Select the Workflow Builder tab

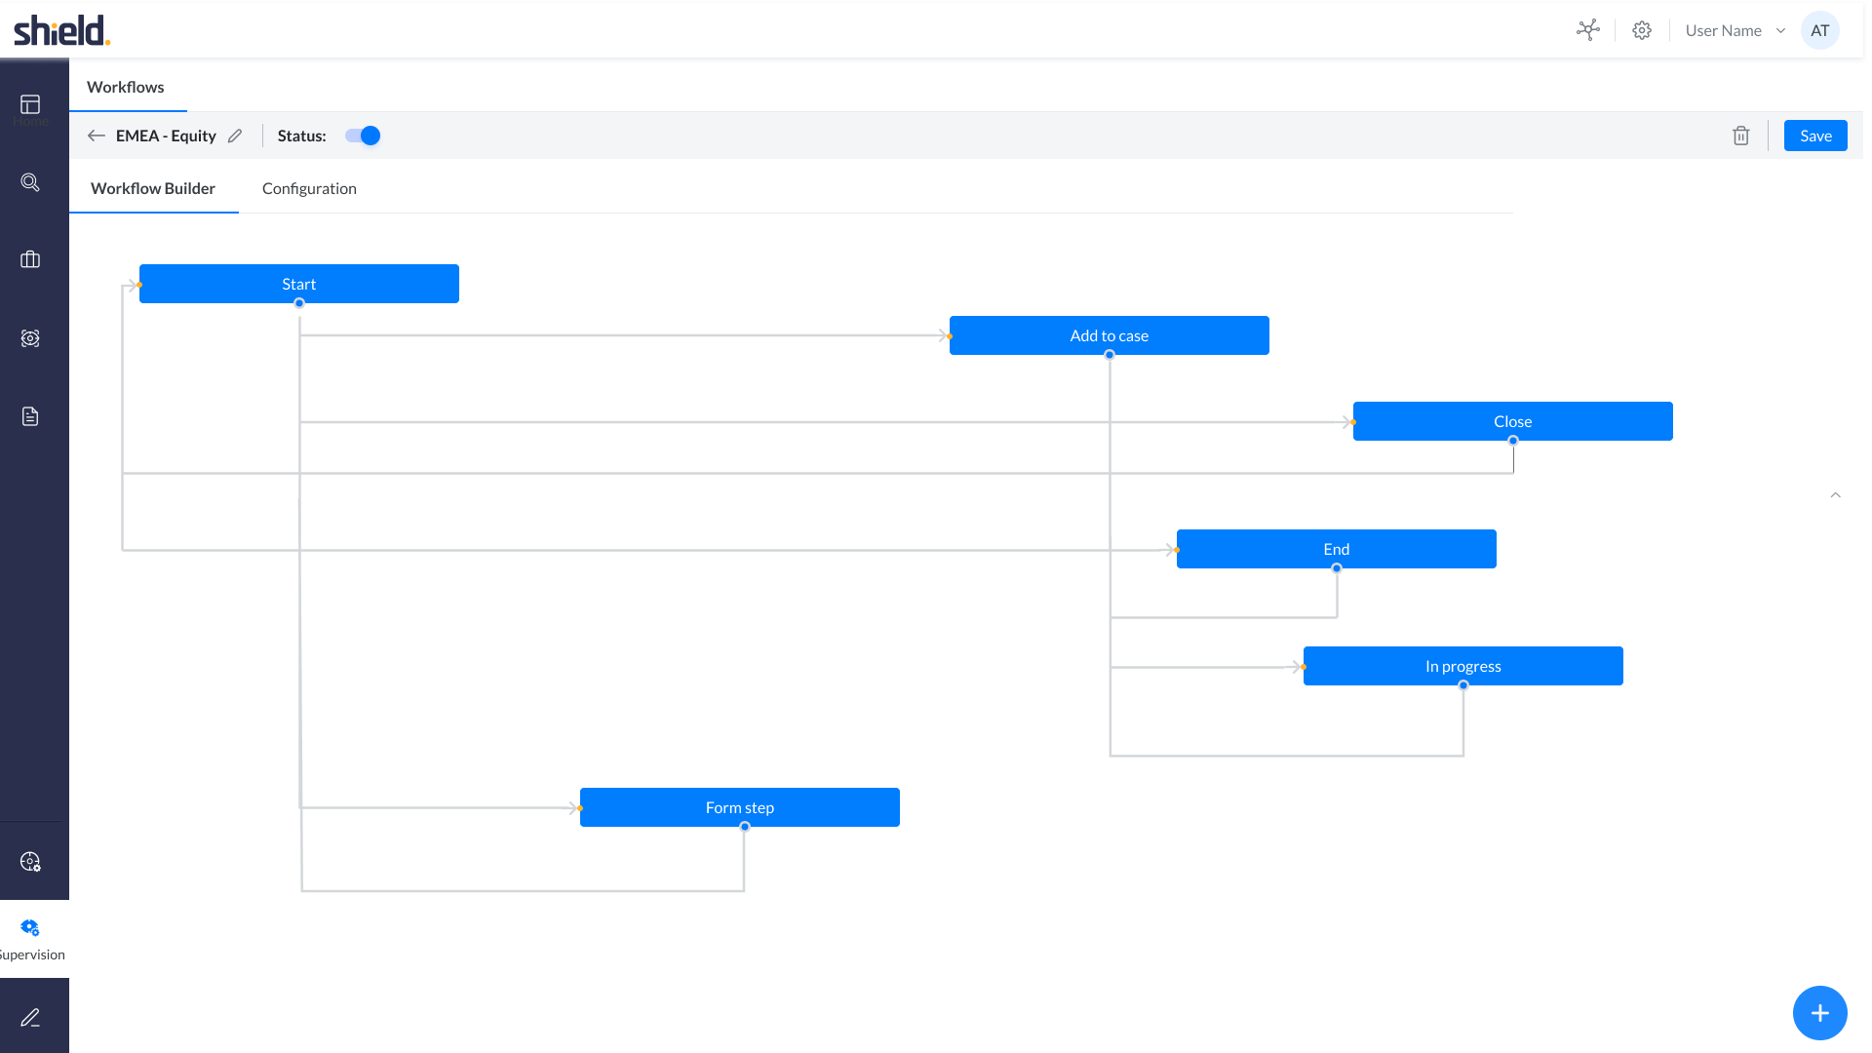(x=153, y=188)
